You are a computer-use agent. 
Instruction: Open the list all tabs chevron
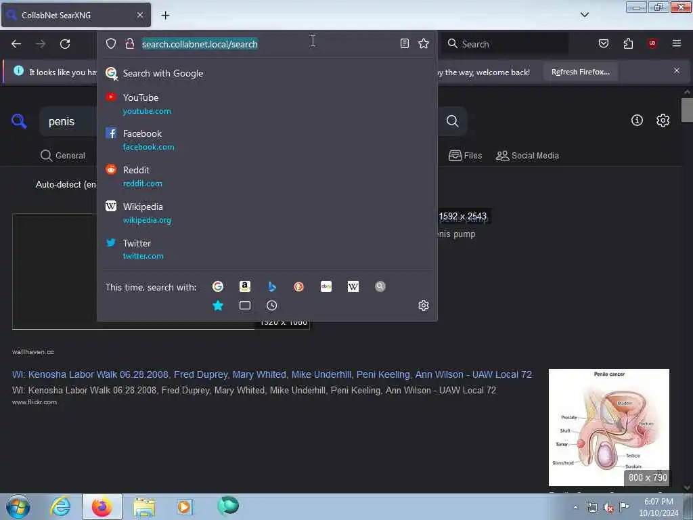click(584, 15)
